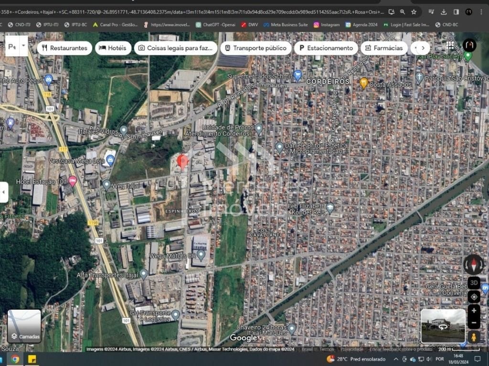489x366 pixels.
Task: Click the weather widget showing 28°C
Action: point(356,359)
